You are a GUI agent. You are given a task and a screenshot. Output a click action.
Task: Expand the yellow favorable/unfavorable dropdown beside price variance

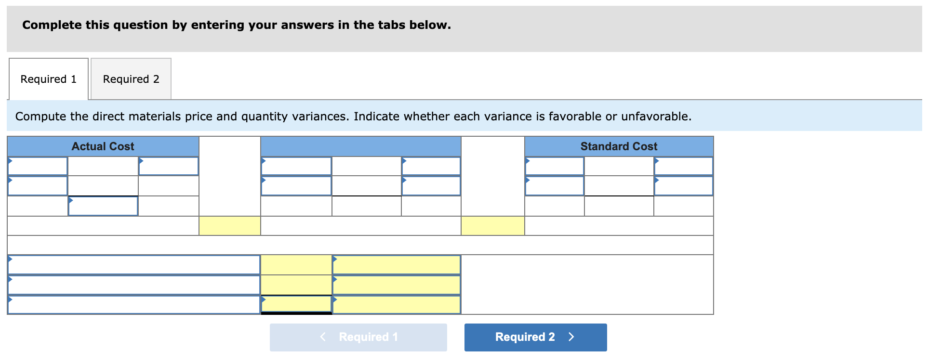pyautogui.click(x=395, y=264)
